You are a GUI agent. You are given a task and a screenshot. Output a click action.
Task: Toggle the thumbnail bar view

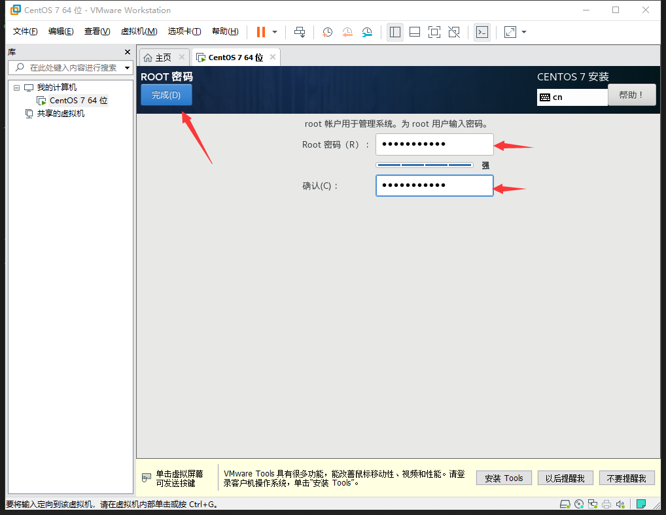(415, 31)
